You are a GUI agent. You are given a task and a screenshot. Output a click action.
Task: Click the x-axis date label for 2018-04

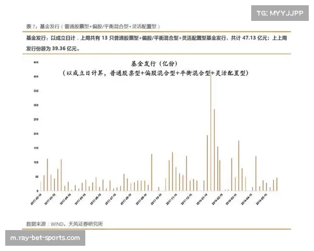pos(246,199)
